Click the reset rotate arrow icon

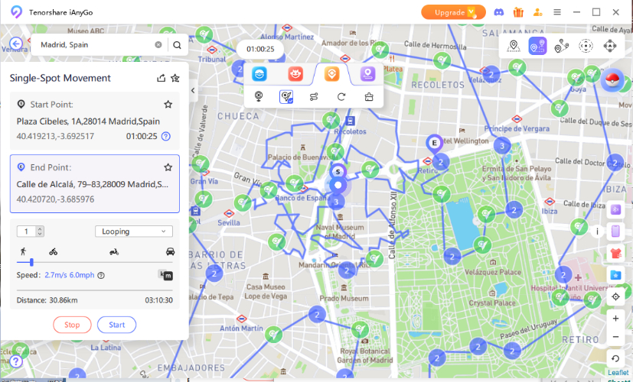(x=615, y=358)
